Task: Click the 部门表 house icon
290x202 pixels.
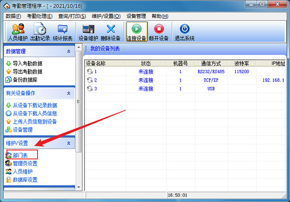Action: [9, 155]
